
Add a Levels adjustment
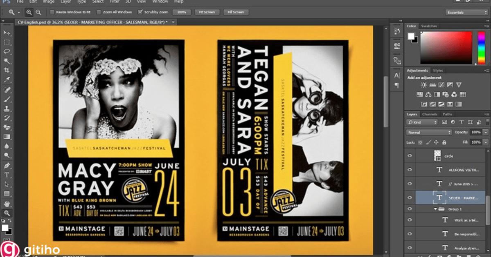(x=432, y=85)
